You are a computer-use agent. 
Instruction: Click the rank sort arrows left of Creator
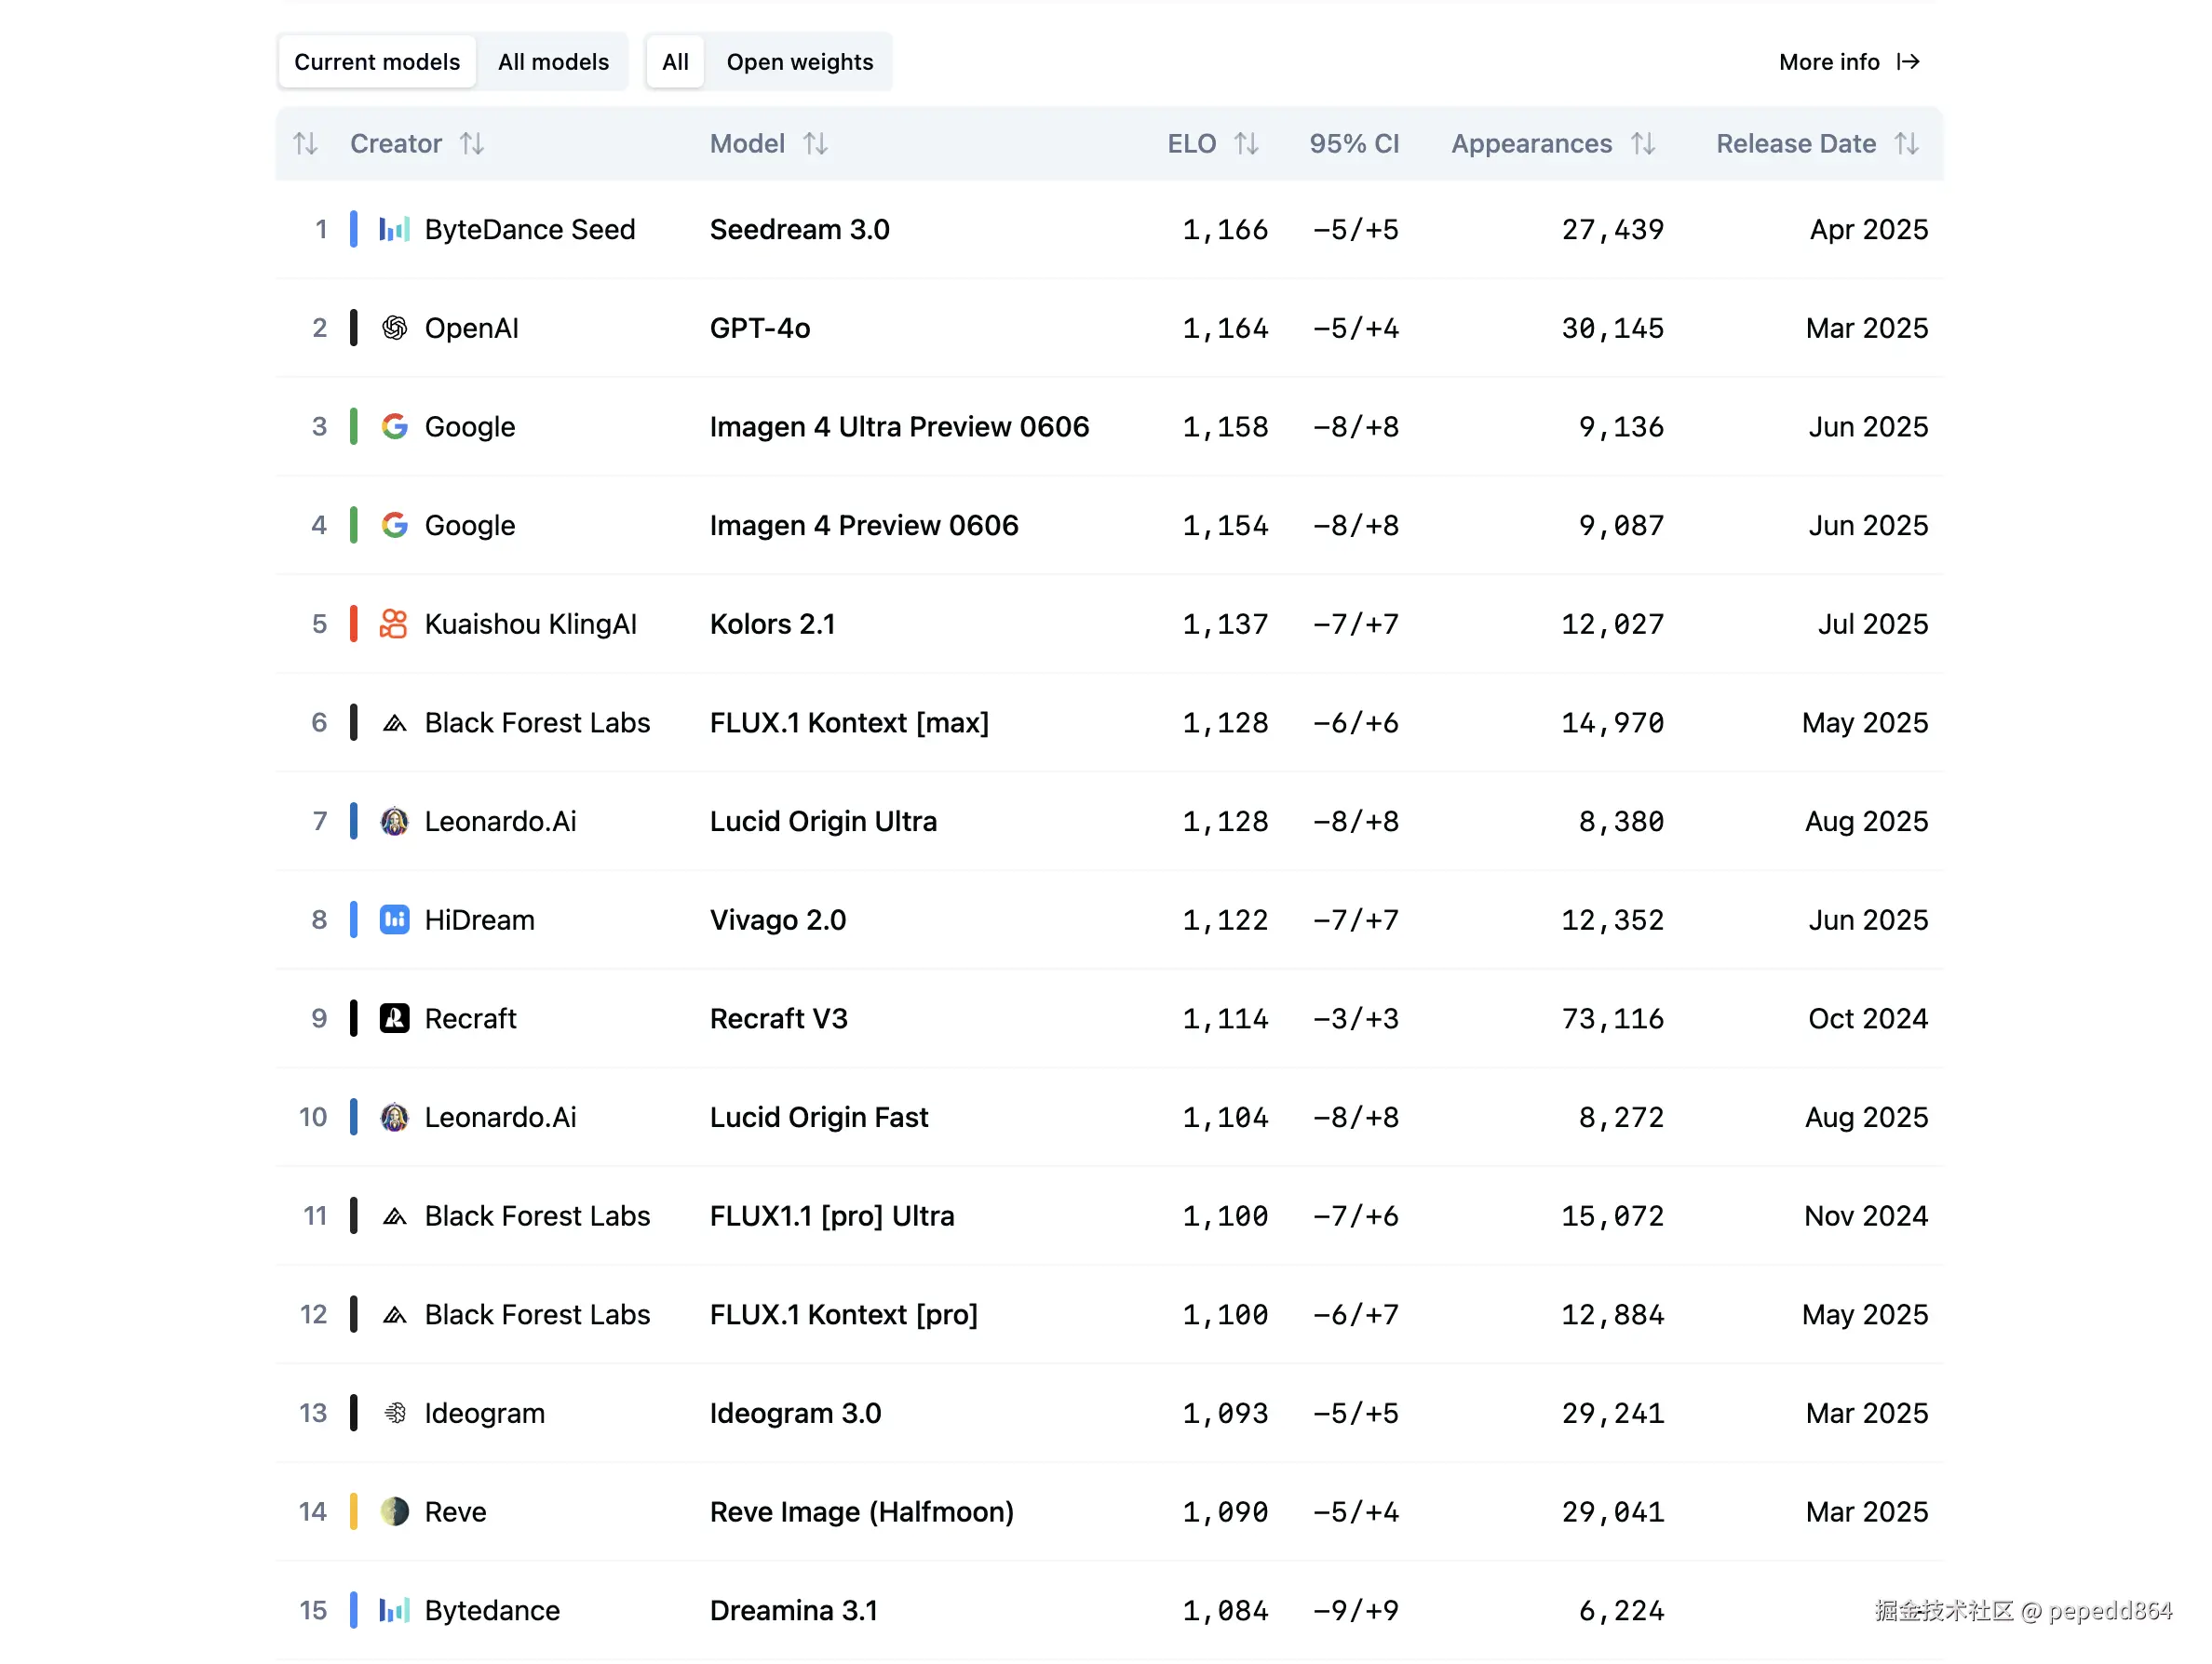(305, 144)
